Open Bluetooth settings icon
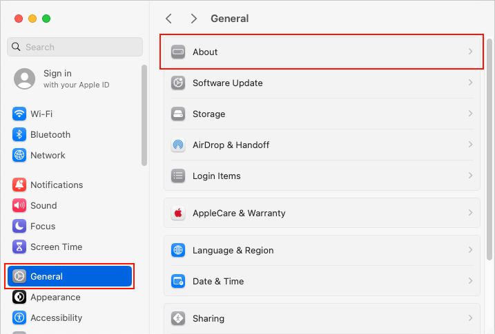Viewport: 495px width, 334px height. pos(19,135)
